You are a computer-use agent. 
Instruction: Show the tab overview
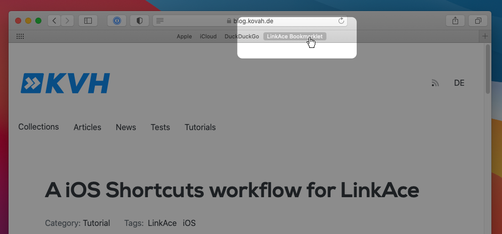[x=478, y=21]
